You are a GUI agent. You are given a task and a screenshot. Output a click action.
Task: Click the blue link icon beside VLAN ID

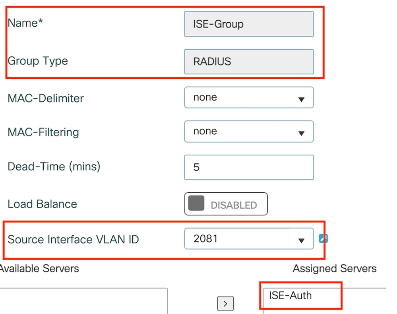coord(323,238)
